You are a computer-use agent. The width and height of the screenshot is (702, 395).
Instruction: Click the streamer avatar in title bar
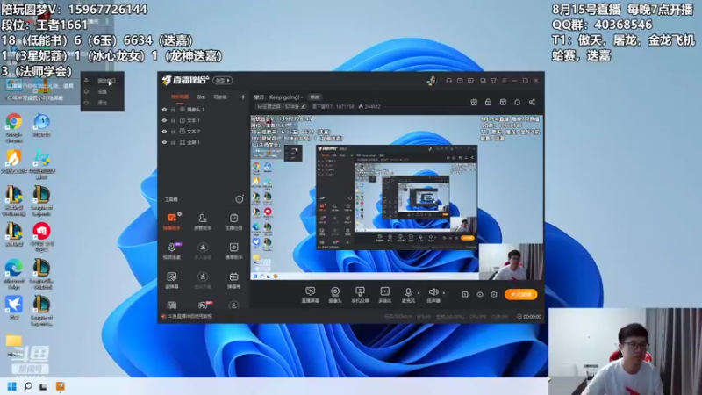click(431, 81)
